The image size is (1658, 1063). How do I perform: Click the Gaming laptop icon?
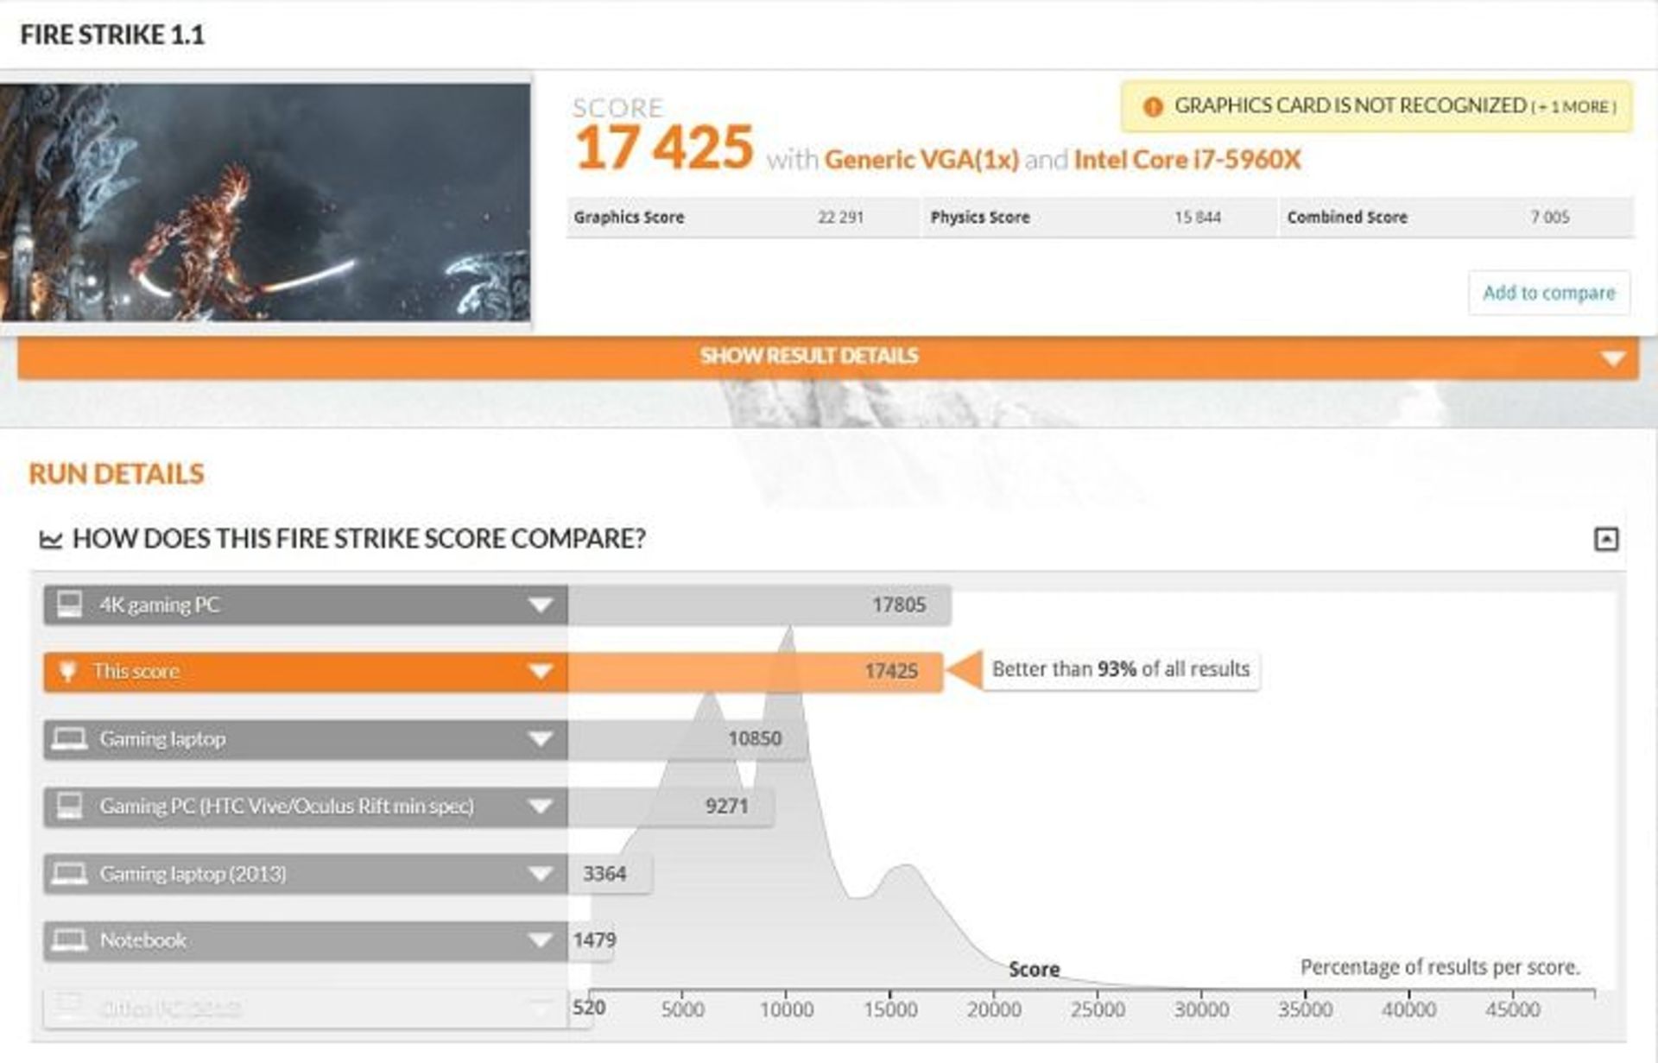click(69, 739)
